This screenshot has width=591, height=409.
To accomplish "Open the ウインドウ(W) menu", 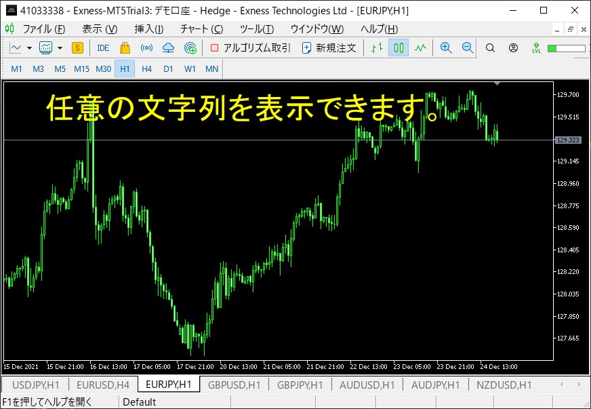I will click(x=317, y=29).
